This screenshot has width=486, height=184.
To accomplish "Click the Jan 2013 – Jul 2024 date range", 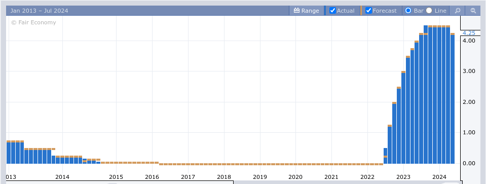I will (x=39, y=11).
